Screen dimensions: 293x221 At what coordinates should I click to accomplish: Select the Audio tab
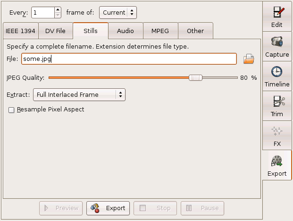[x=125, y=31]
